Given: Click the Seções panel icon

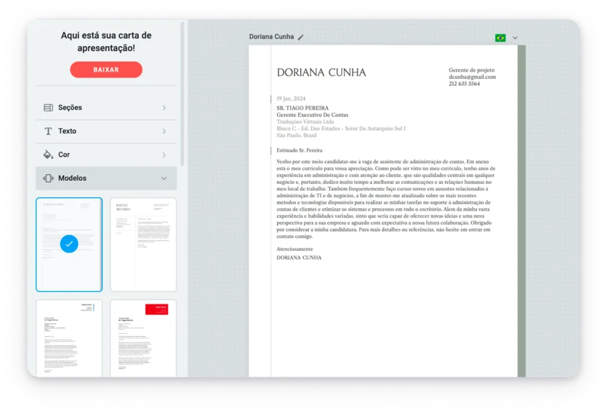Looking at the screenshot, I should coord(48,108).
